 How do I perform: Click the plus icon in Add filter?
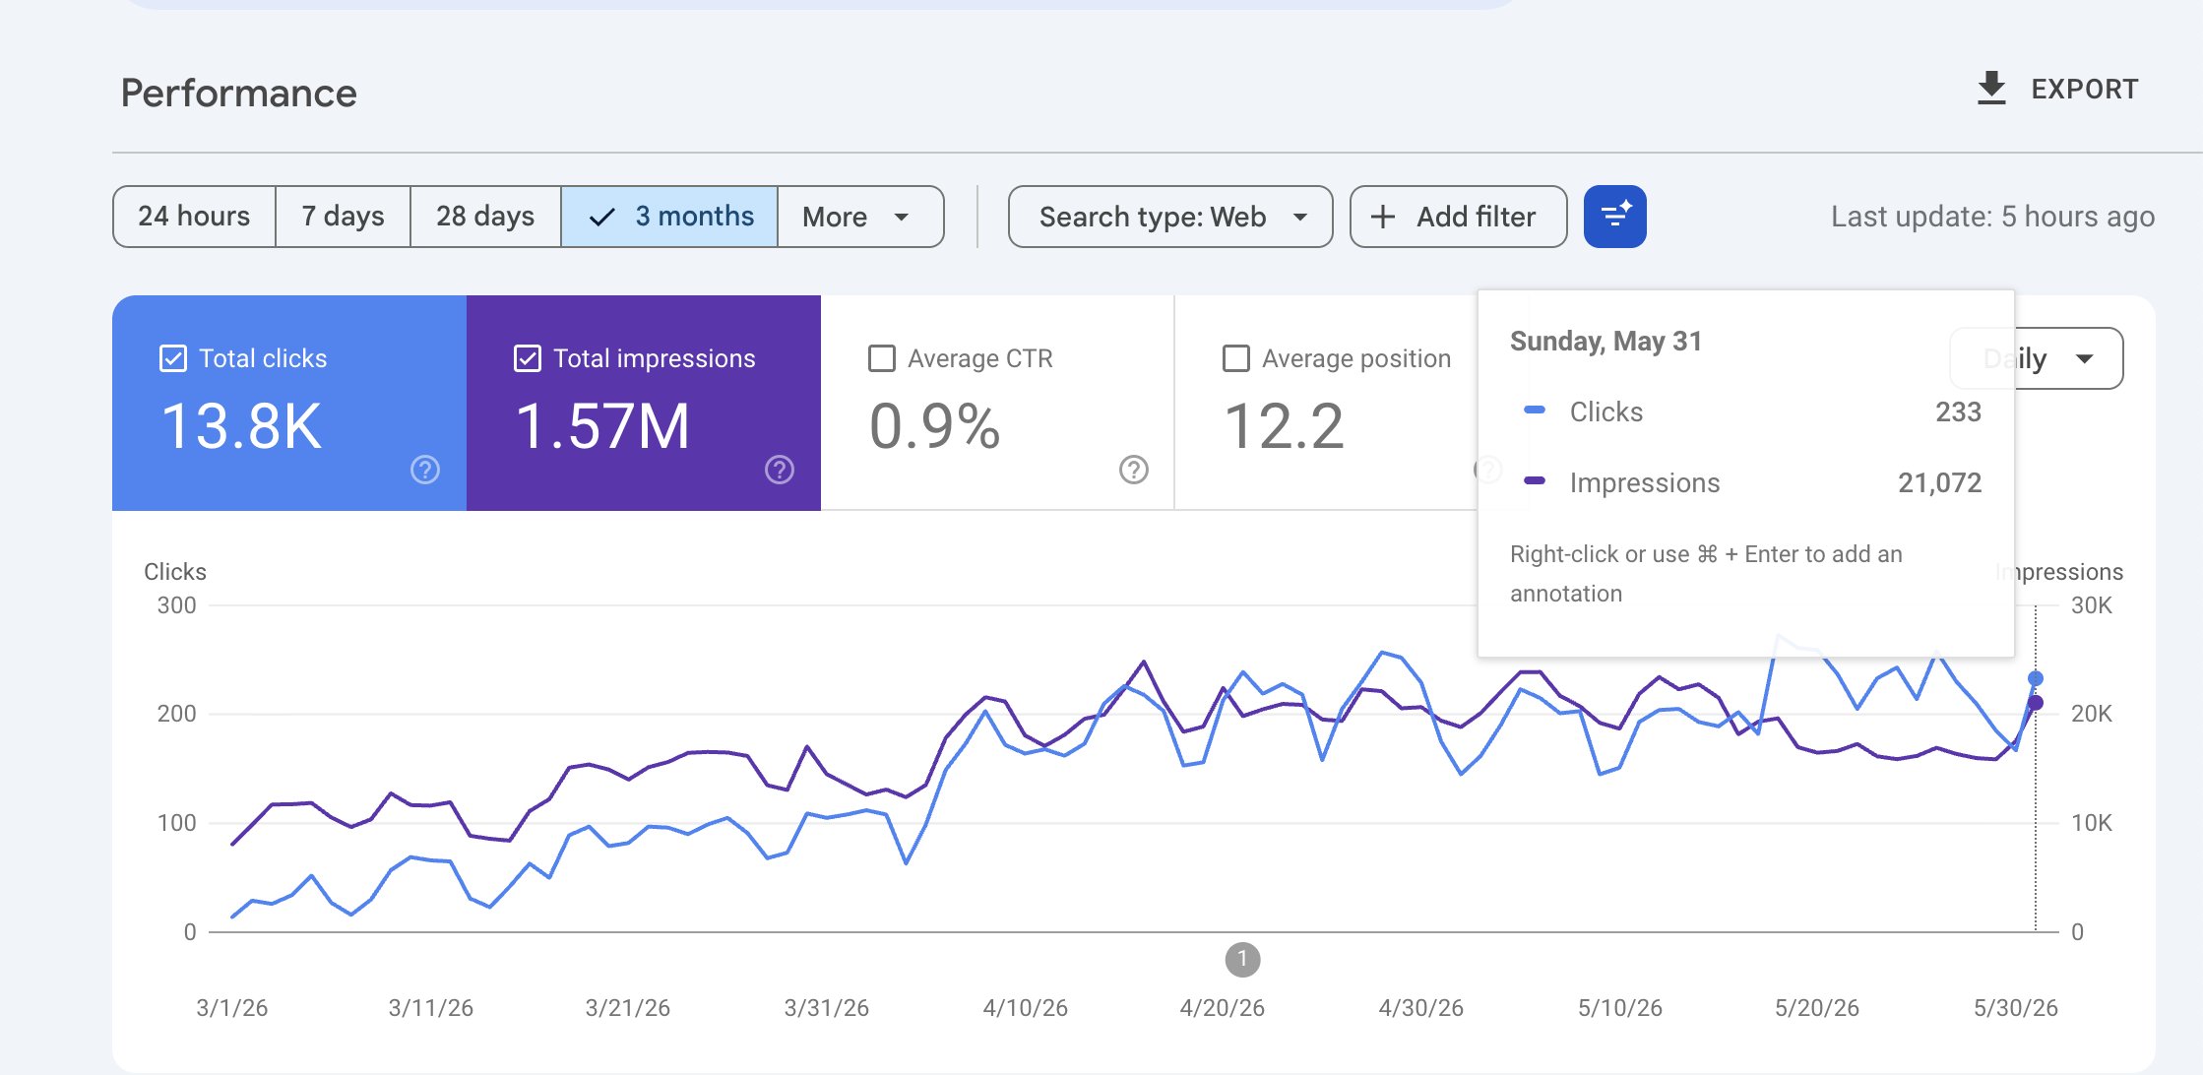tap(1383, 217)
